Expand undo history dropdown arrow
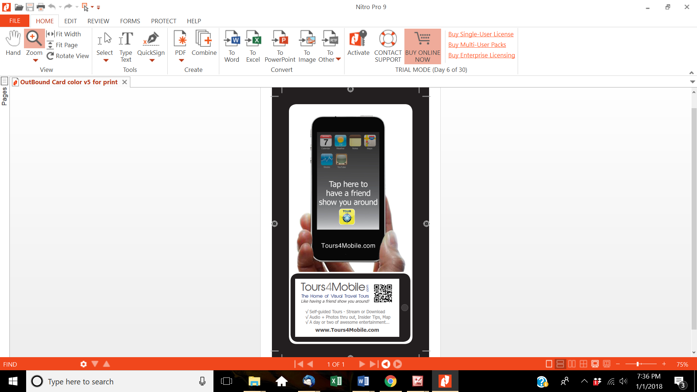 (x=60, y=7)
